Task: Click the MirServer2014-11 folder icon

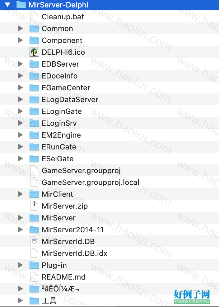Action: click(x=34, y=229)
